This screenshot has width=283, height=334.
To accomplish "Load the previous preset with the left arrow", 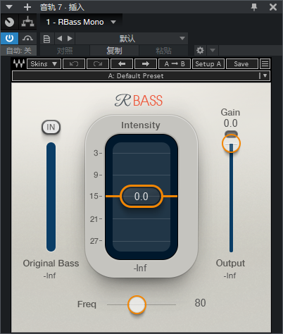I will tap(122, 64).
